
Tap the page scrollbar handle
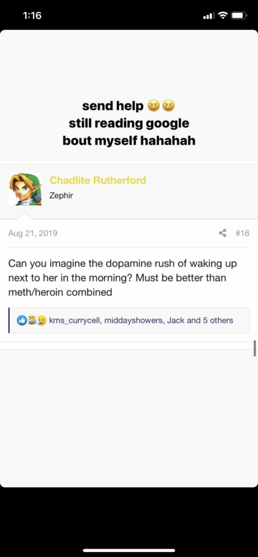[255, 348]
